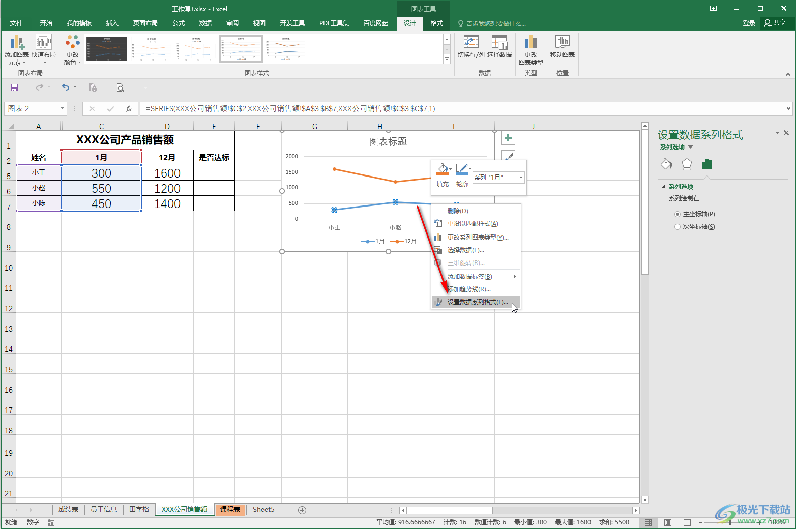
Task: Switch to the Sheet5 sheet tab
Action: (x=263, y=510)
